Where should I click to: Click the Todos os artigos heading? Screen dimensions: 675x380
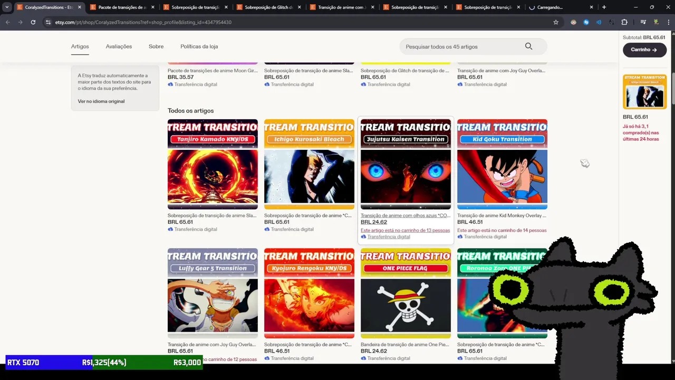pos(191,111)
